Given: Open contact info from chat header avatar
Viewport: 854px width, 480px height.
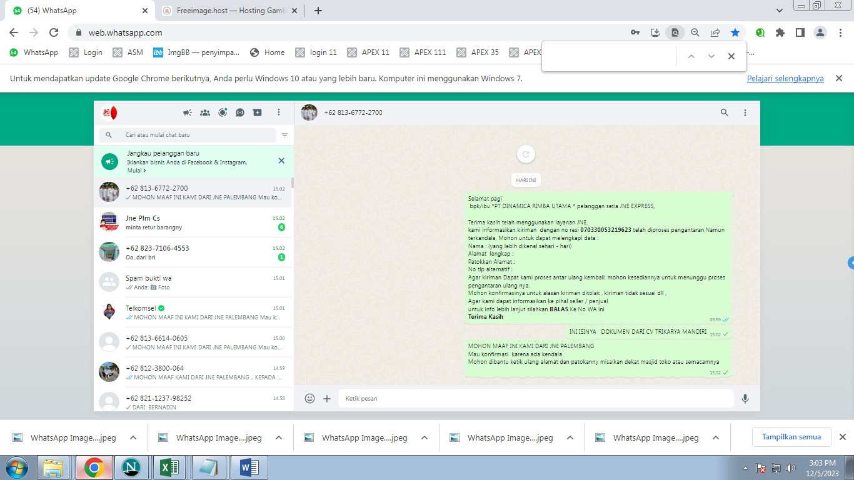Looking at the screenshot, I should click(309, 112).
